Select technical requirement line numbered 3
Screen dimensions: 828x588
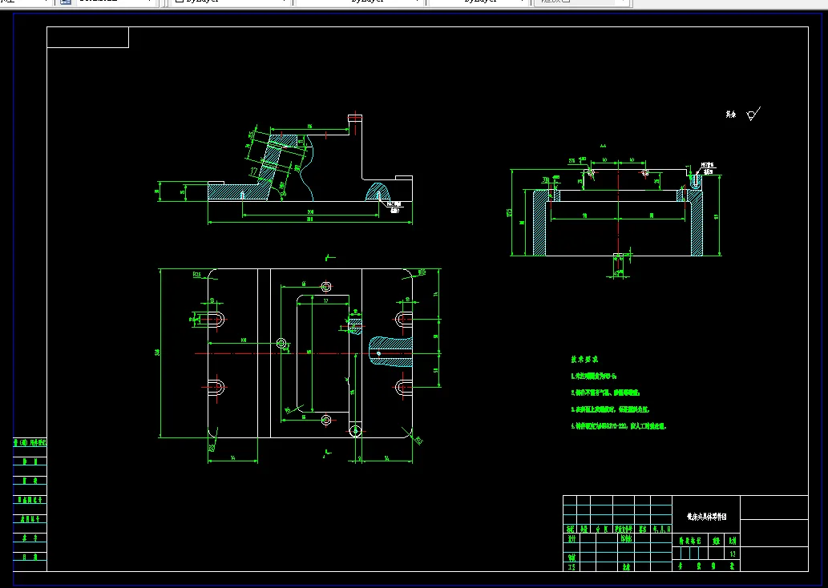click(610, 409)
